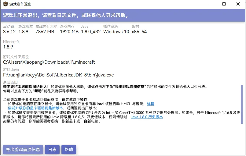Open the Java 1.8.0 历史版本 link
The height and width of the screenshot is (156, 246).
[x=147, y=117]
